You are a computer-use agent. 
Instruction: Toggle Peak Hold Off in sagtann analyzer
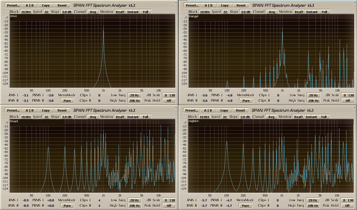(348, 206)
